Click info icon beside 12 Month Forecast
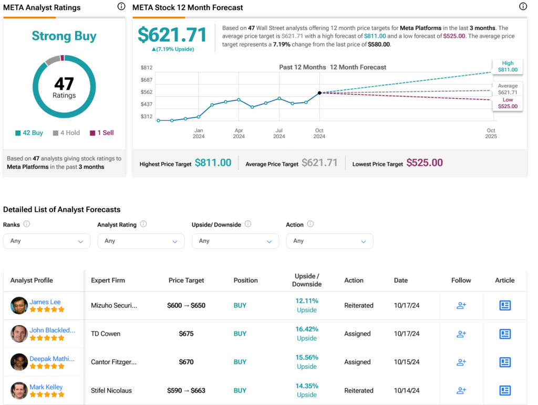 click(x=523, y=7)
